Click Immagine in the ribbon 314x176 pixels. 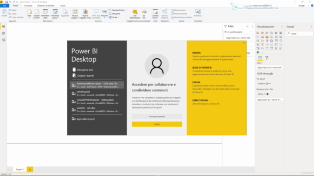[114, 14]
